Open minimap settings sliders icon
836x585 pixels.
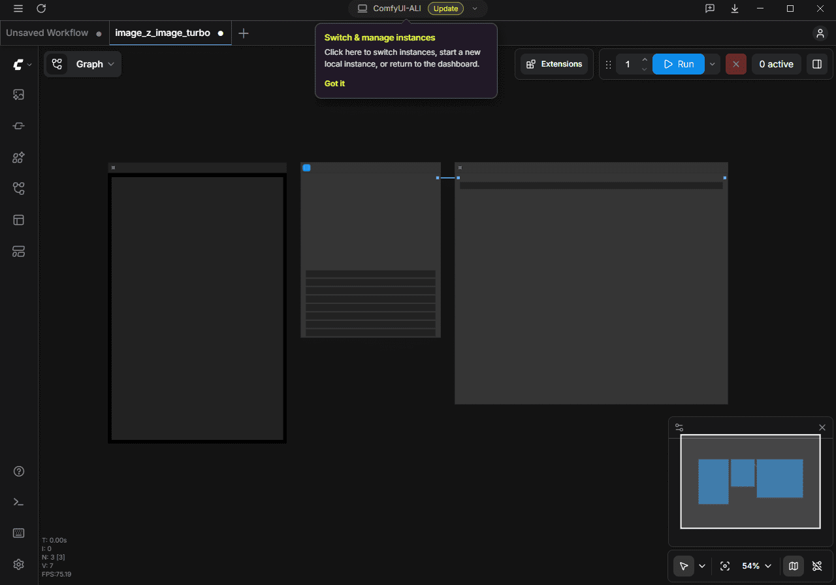coord(679,427)
